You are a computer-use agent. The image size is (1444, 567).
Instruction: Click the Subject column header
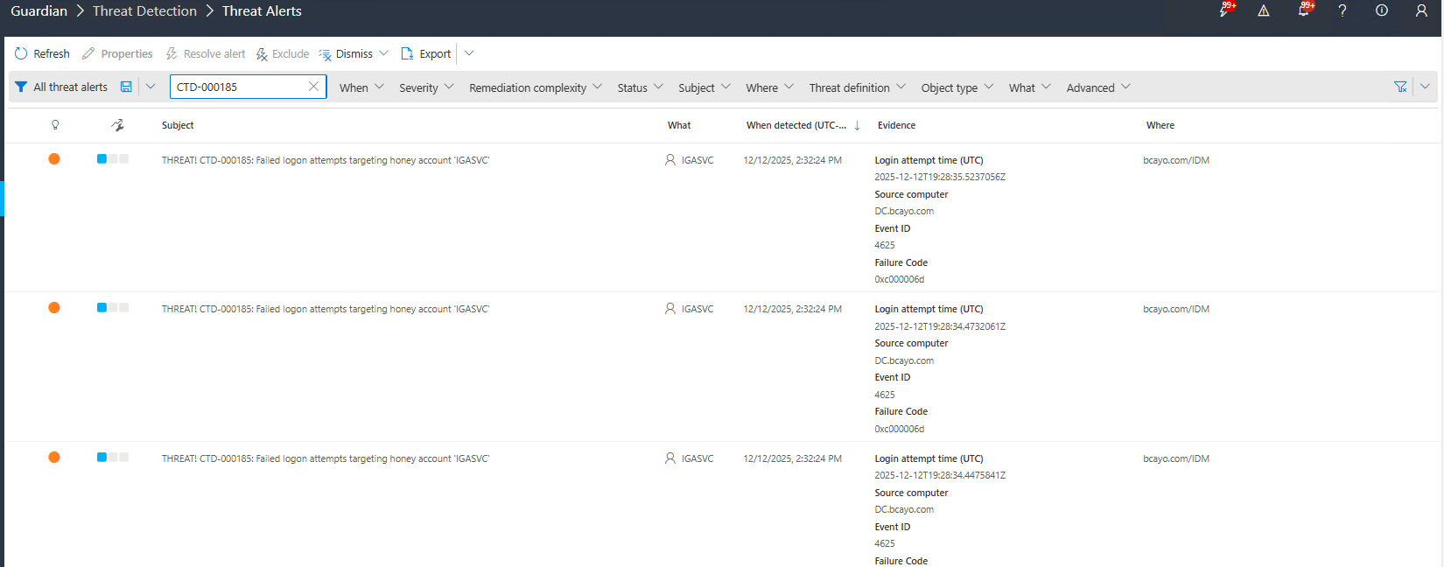point(178,125)
